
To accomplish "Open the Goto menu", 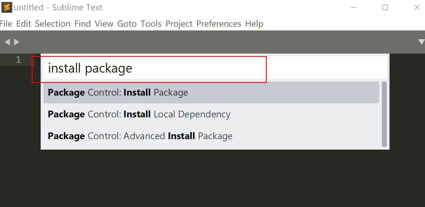I will coord(127,24).
